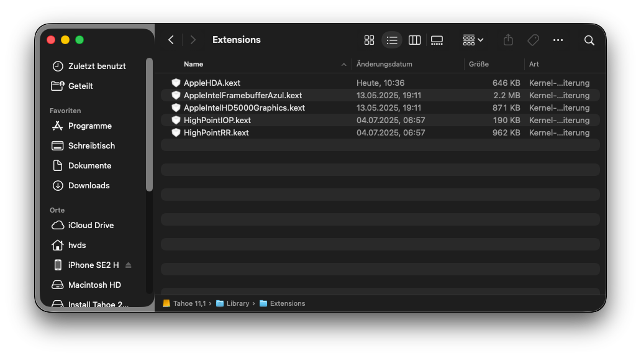Click the clock icon beside Zuletzt benutzt
The image size is (641, 358).
coord(58,66)
